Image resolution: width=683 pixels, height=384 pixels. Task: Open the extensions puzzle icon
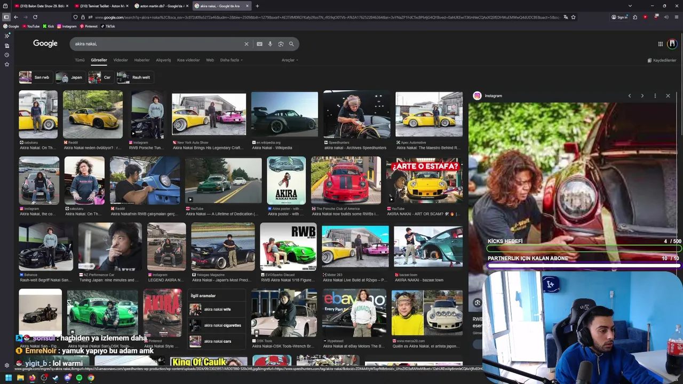click(635, 17)
